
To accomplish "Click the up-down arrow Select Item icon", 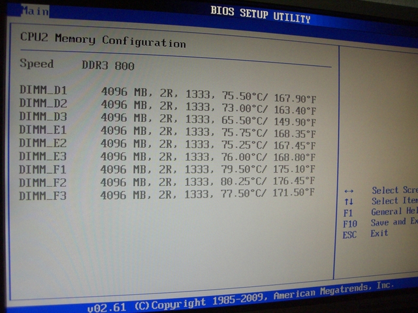I will coord(348,201).
